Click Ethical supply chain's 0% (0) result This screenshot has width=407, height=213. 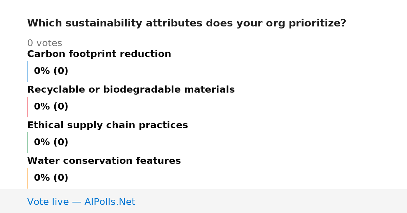(51, 142)
